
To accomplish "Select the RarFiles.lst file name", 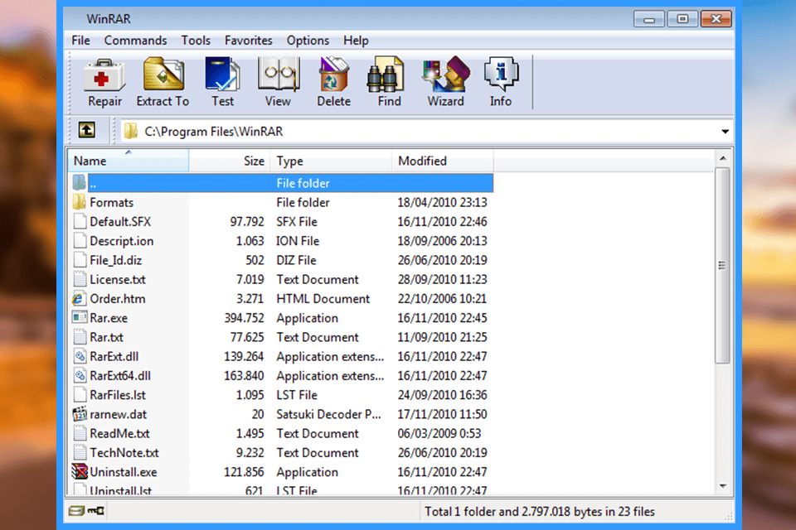I will click(x=118, y=395).
